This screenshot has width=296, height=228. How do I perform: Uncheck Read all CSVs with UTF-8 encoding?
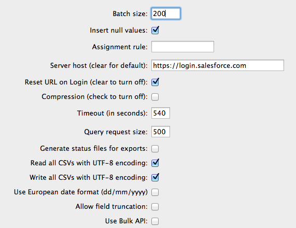tap(155, 163)
